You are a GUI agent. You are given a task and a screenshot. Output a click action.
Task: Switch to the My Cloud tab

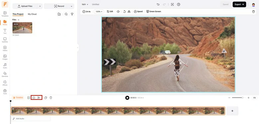32,14
